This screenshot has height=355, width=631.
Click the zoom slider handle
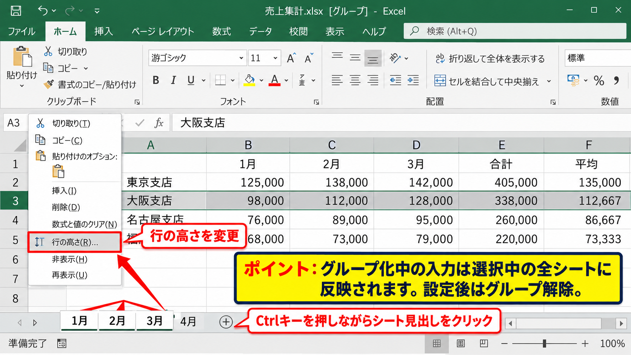[x=544, y=343]
